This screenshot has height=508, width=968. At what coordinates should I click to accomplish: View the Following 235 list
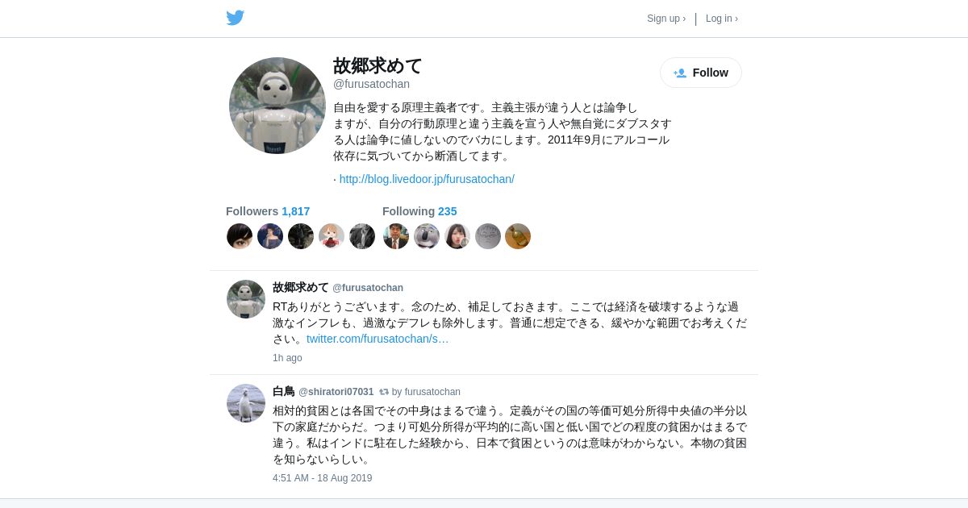(x=419, y=211)
